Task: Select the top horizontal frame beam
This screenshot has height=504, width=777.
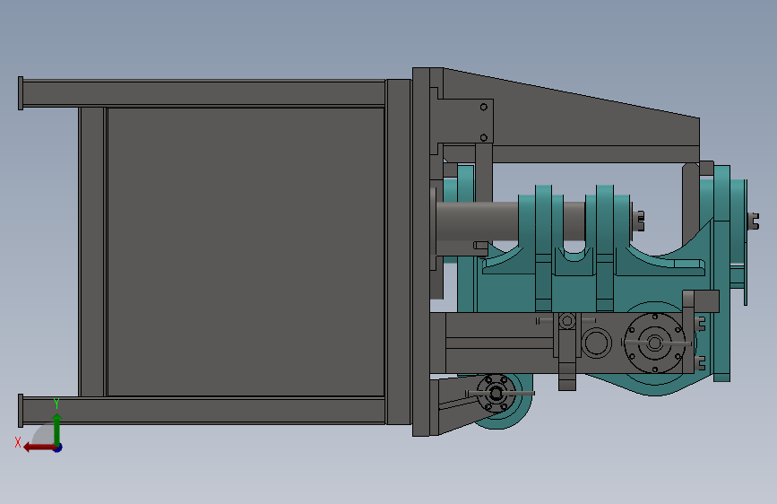Action: (203, 93)
